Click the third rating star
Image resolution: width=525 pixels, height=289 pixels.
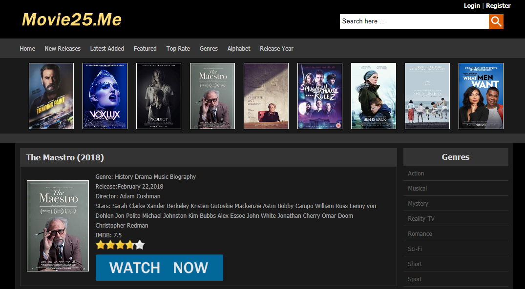(x=120, y=245)
